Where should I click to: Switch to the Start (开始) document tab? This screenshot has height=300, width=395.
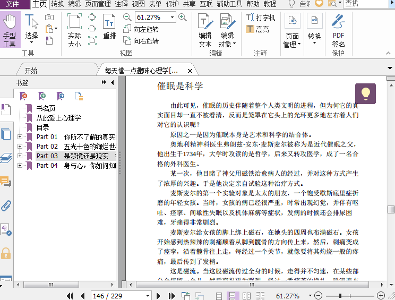[31, 71]
